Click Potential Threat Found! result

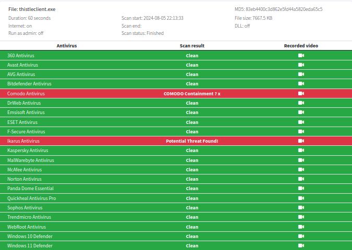tap(192, 141)
